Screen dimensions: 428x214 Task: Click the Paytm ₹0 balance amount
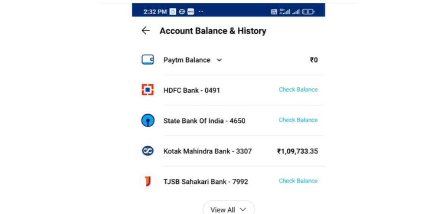pos(313,60)
